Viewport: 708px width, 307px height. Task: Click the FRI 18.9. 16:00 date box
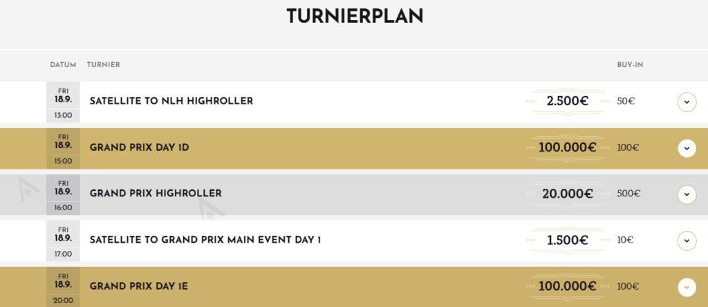(63, 195)
